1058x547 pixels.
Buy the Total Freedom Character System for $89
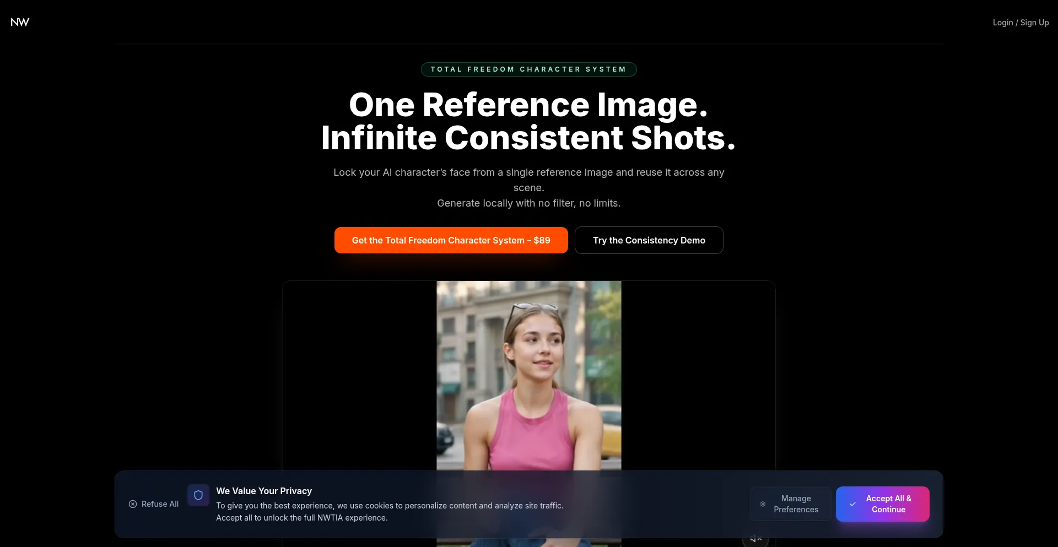(x=451, y=240)
